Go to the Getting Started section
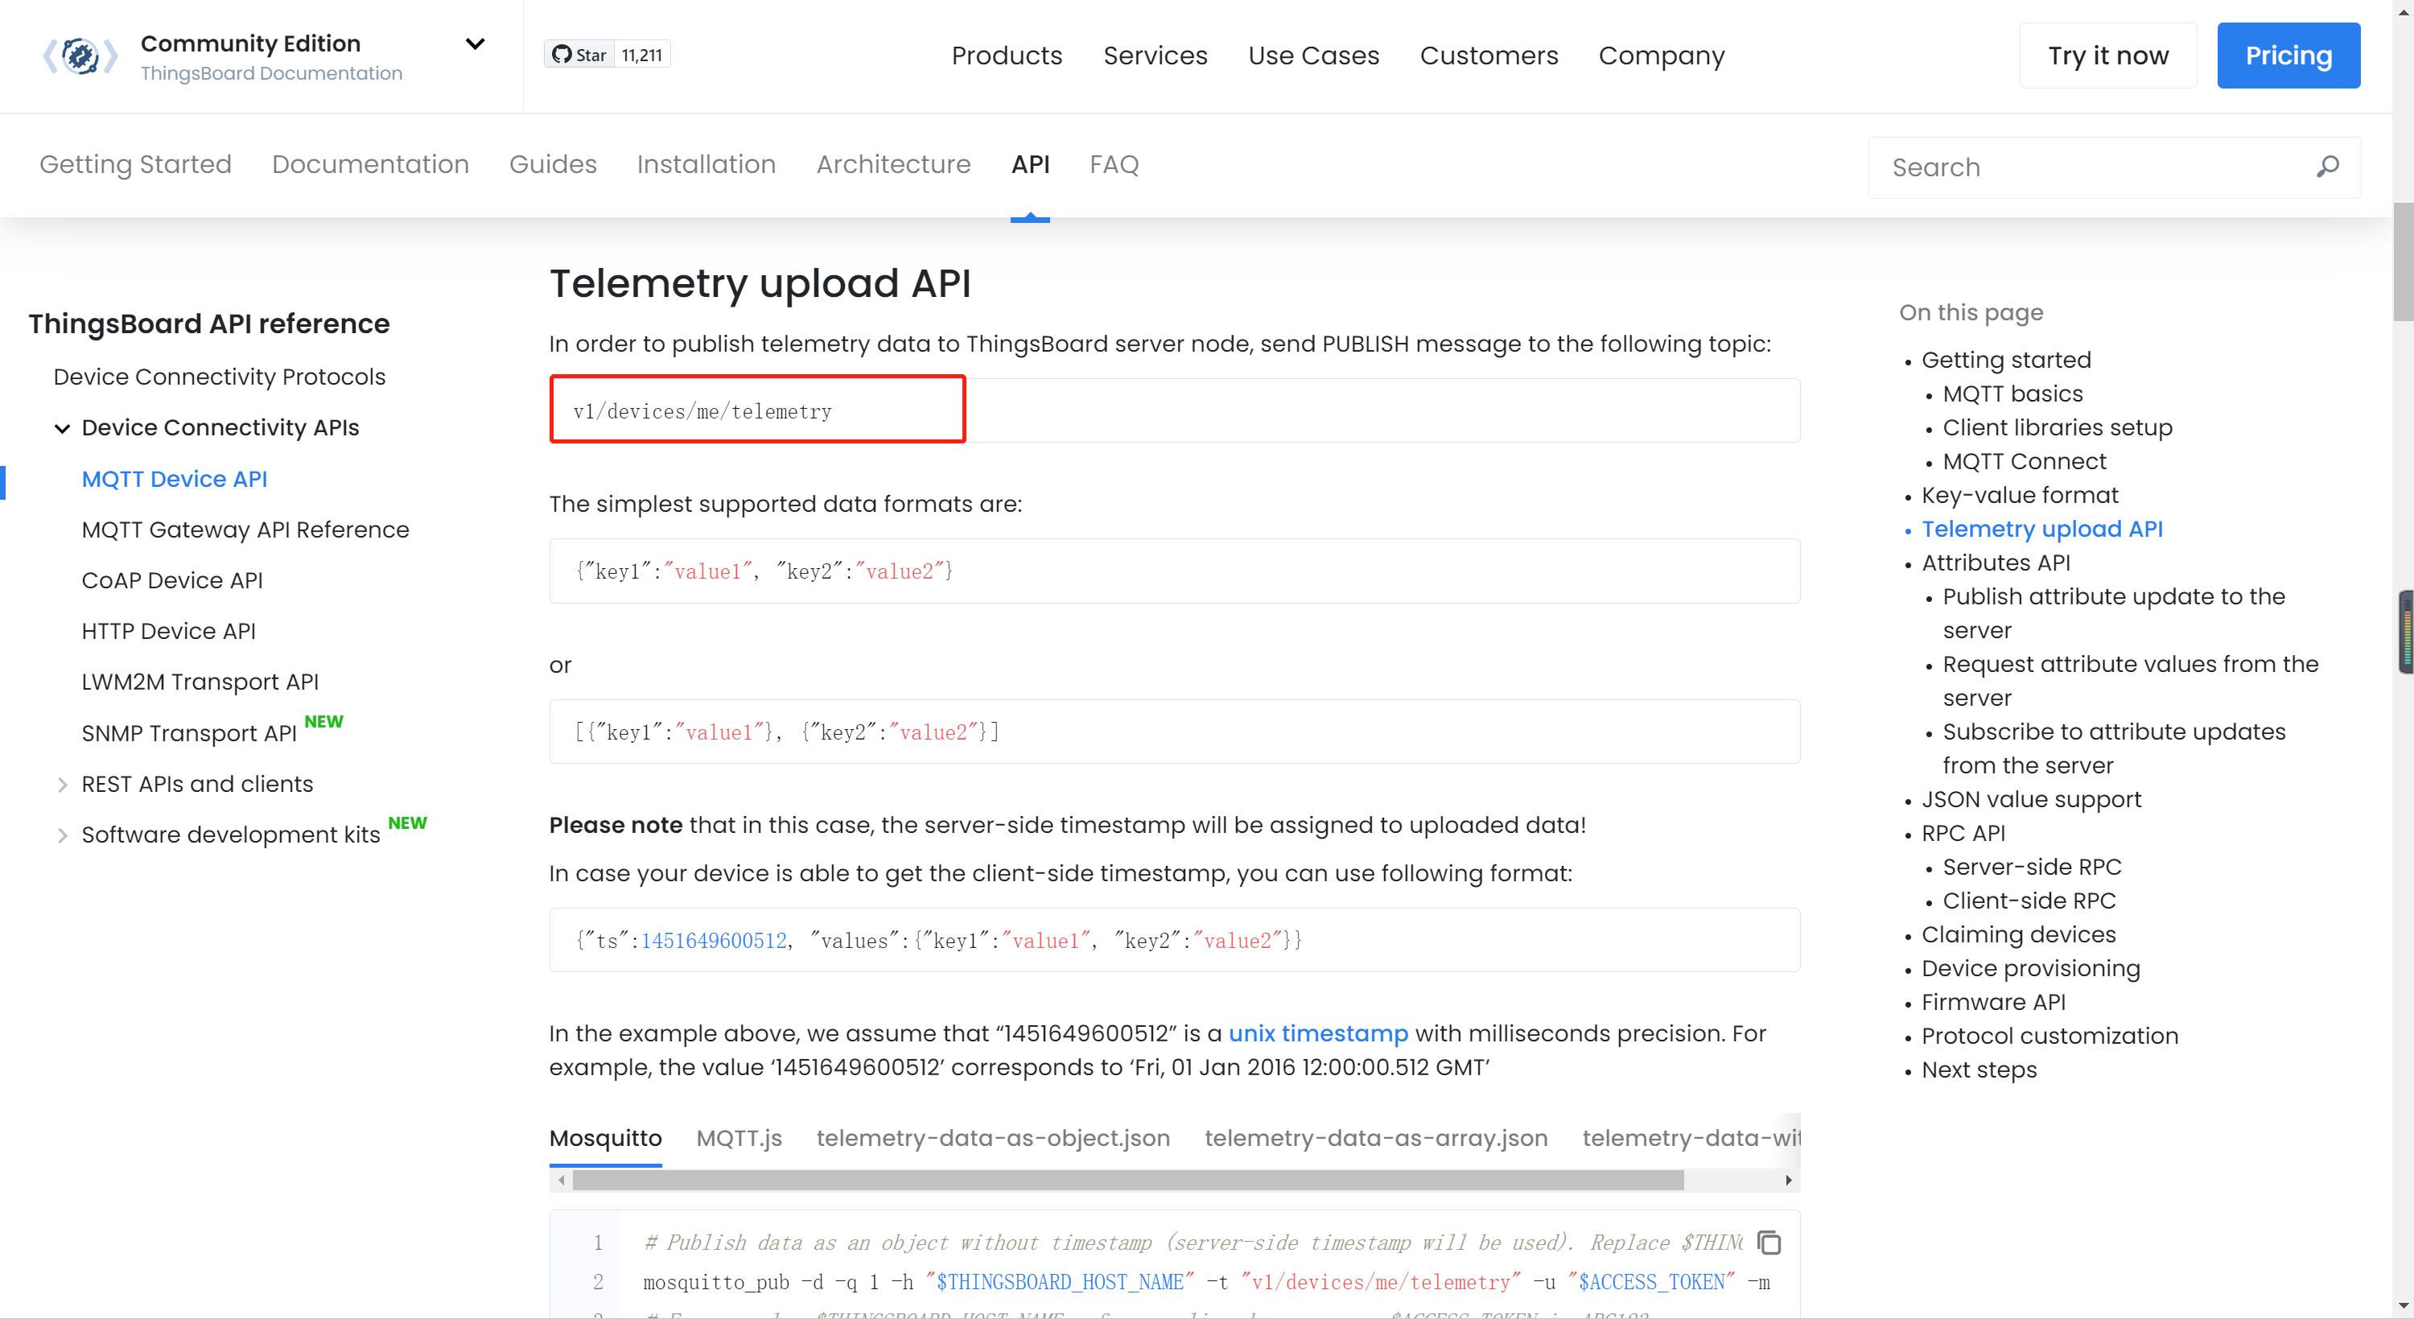The image size is (2414, 1319). coord(135,164)
